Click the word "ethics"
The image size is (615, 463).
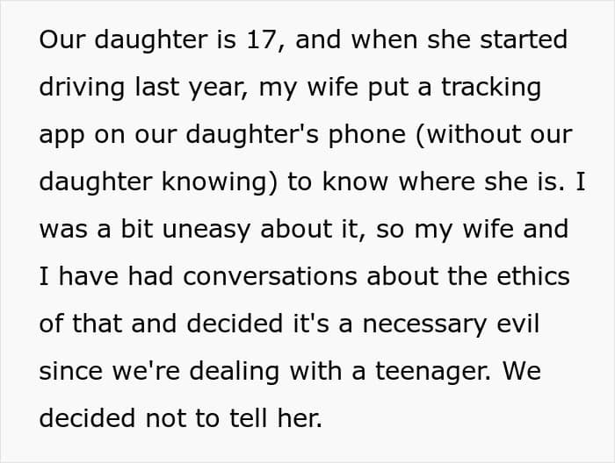pos(533,276)
